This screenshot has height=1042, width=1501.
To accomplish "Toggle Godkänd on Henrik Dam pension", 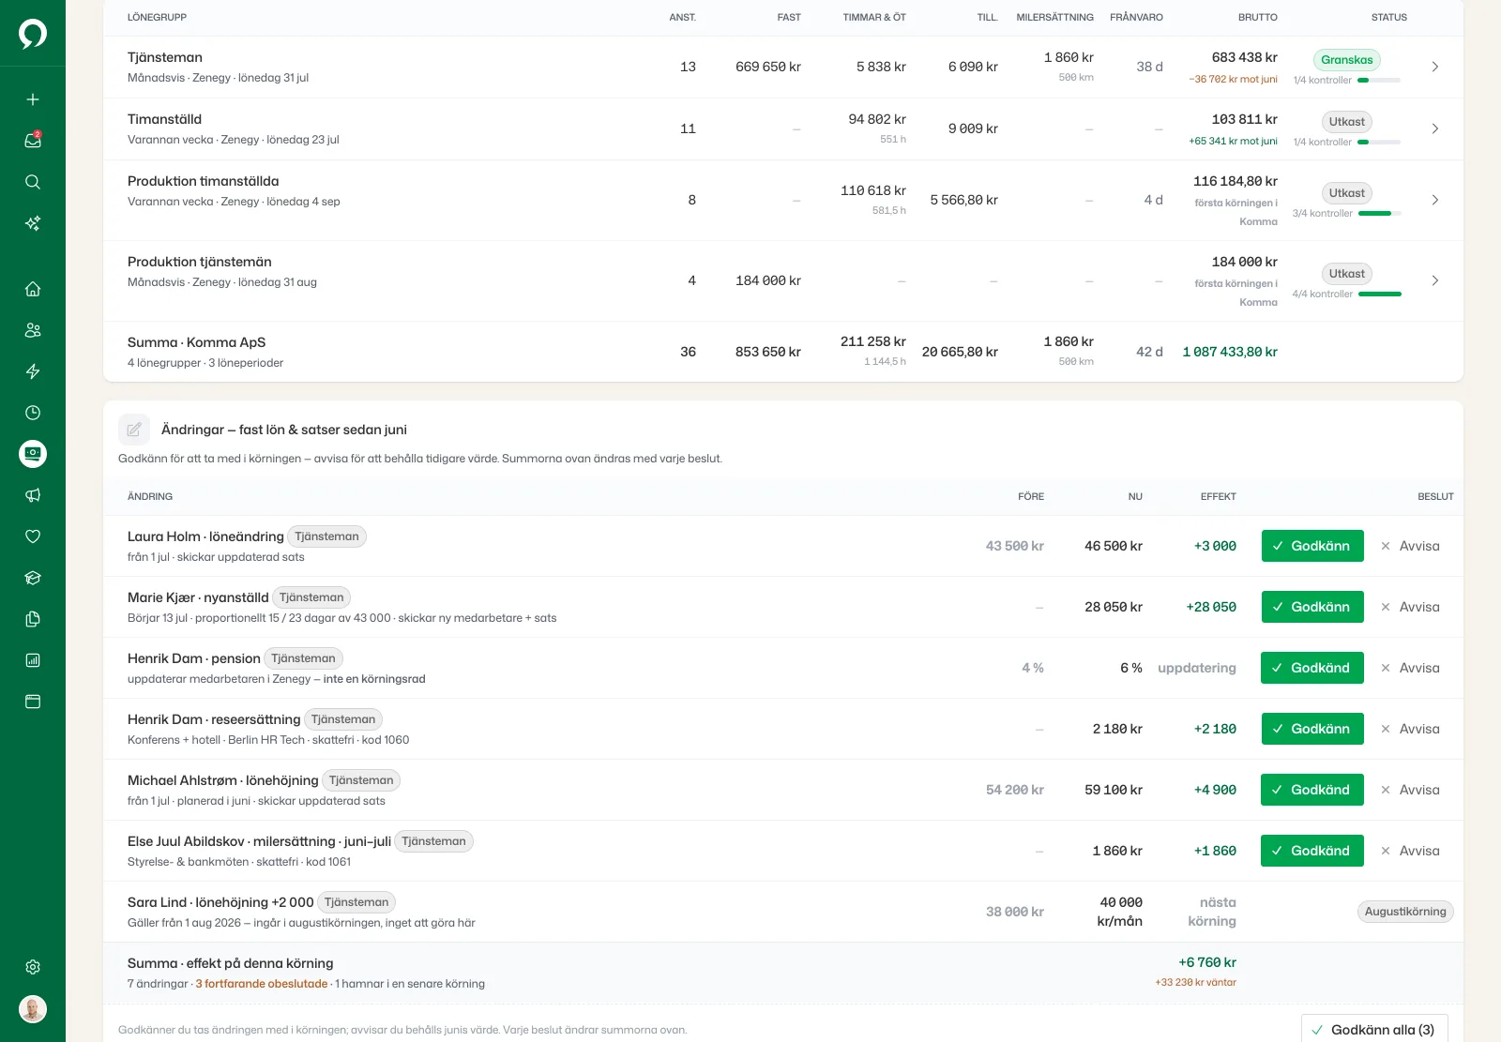I will click(x=1312, y=668).
